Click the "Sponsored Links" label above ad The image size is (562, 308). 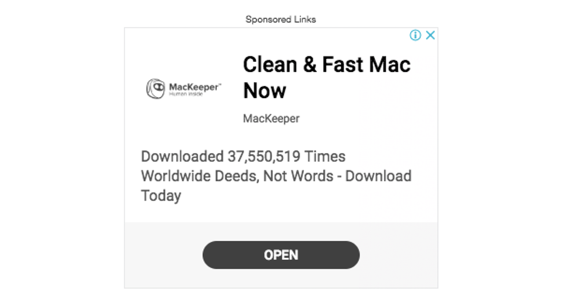point(281,19)
